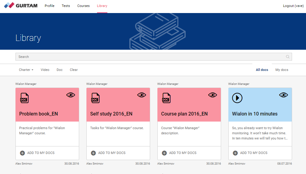Click the Gurtam logo

21,6
